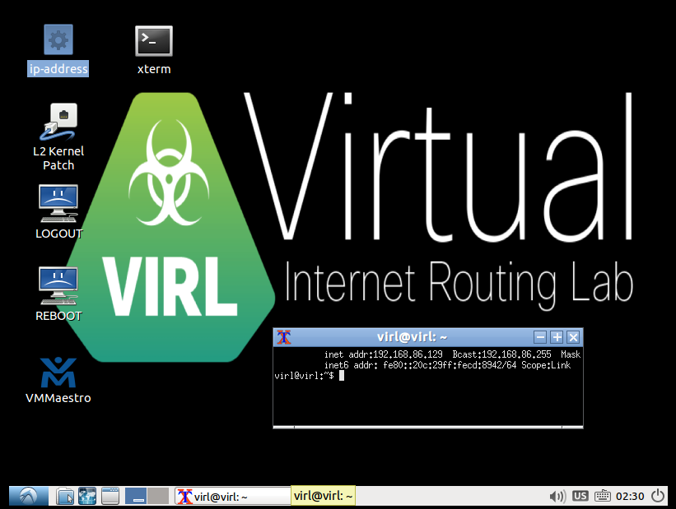
Task: Click the xterm window menu icon
Action: (x=283, y=336)
